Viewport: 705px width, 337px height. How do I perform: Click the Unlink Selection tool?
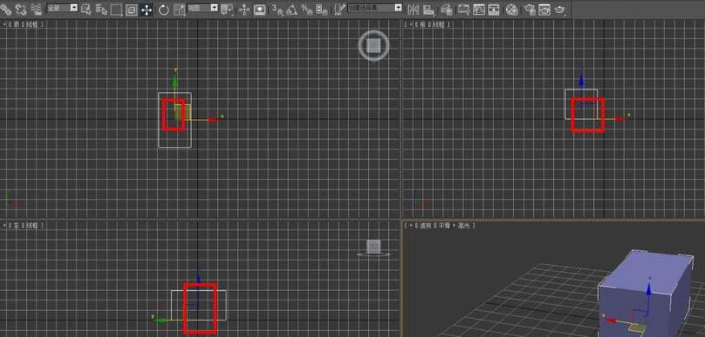coord(21,9)
